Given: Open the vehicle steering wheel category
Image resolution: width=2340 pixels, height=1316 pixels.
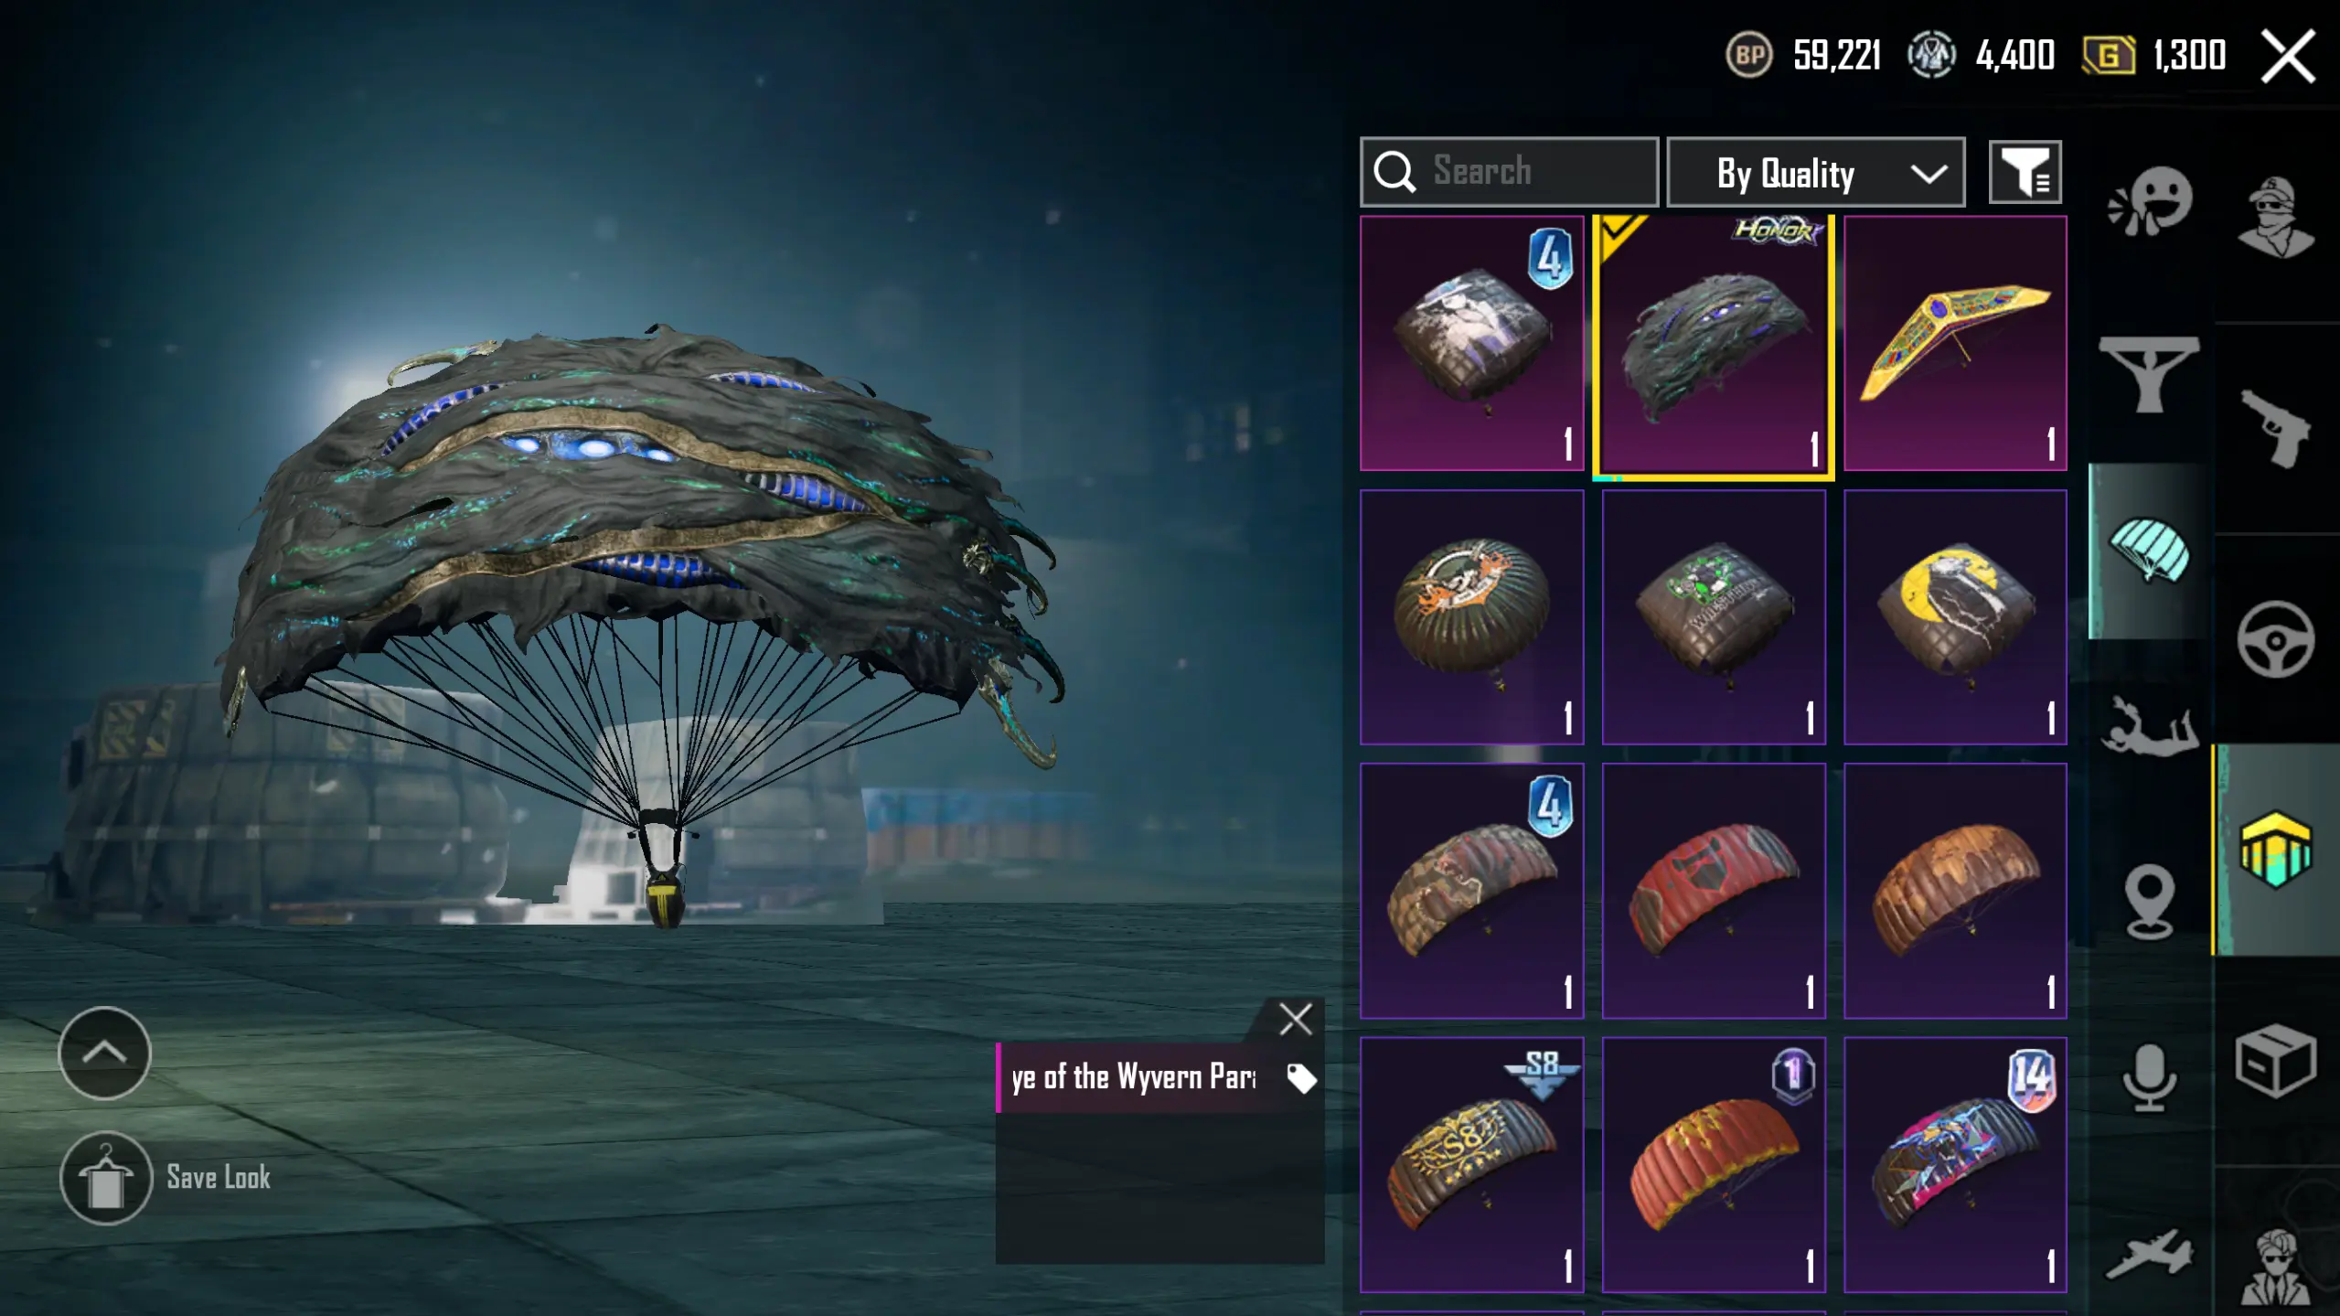Looking at the screenshot, I should 2276,639.
